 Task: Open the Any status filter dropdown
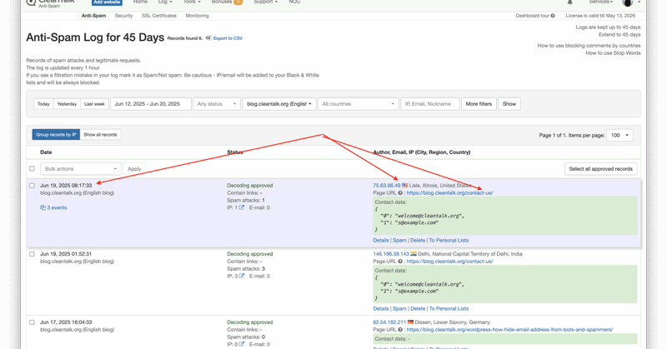pyautogui.click(x=217, y=104)
